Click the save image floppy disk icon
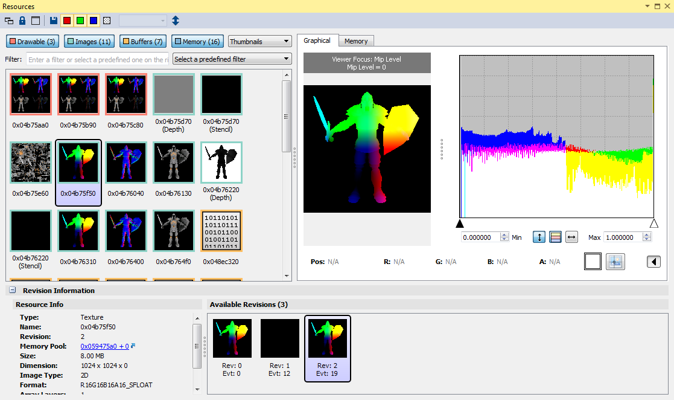 [x=54, y=21]
